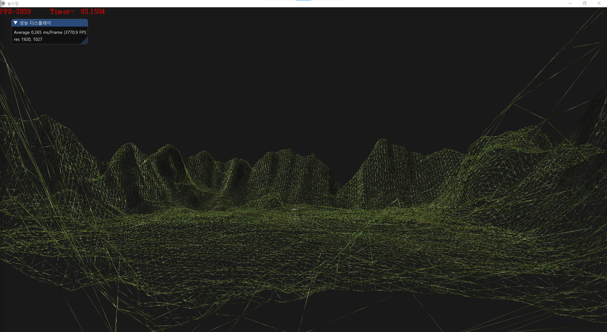Image resolution: width=607 pixels, height=332 pixels.
Task: Click the resize grip of the performance panel
Action: tap(84, 41)
